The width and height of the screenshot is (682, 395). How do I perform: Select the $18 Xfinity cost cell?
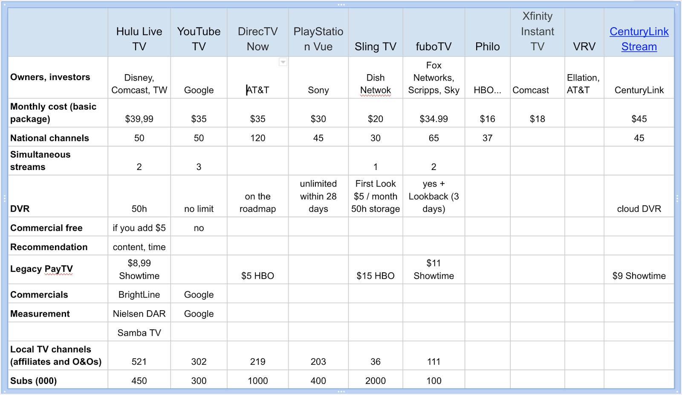[538, 113]
